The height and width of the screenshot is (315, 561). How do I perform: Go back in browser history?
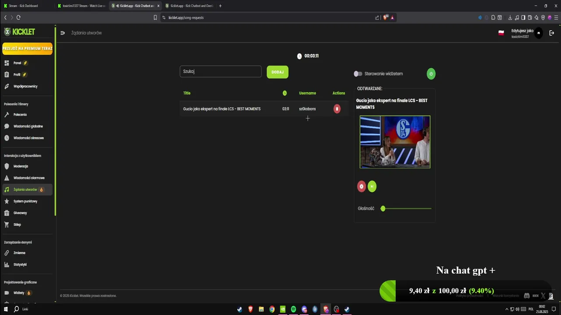coord(5,17)
